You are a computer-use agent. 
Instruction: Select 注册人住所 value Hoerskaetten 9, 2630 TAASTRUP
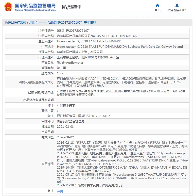(x=89, y=41)
